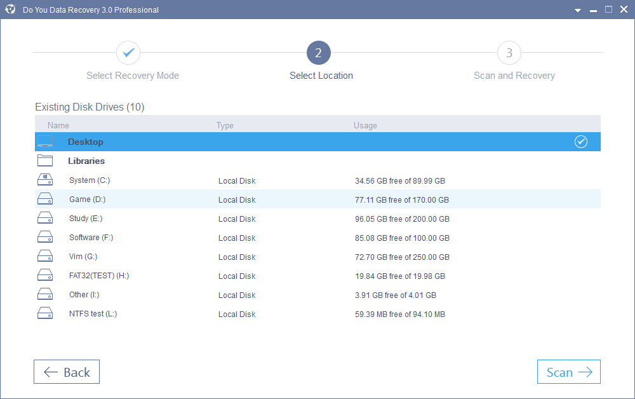
Task: Click the NTFS test (L:) drive icon
Action: pos(45,313)
